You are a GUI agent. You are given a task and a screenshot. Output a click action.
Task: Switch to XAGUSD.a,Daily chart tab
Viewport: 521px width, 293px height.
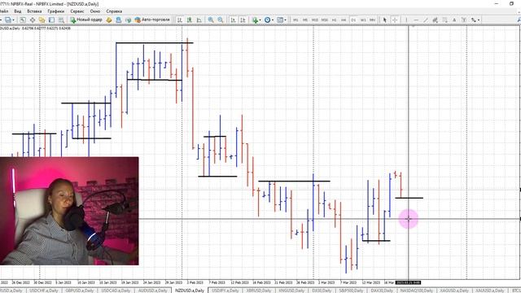[453, 291]
